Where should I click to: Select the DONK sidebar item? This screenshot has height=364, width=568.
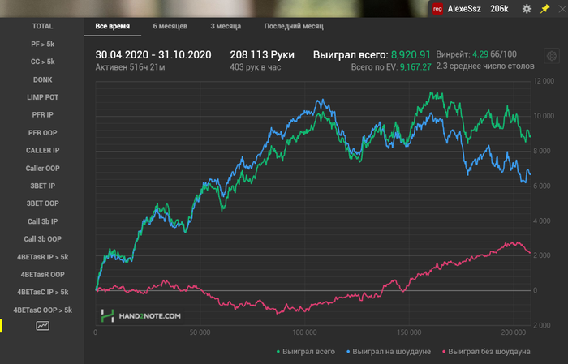[42, 79]
